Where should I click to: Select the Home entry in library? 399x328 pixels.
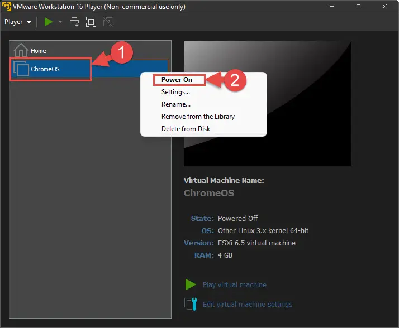tap(90, 51)
